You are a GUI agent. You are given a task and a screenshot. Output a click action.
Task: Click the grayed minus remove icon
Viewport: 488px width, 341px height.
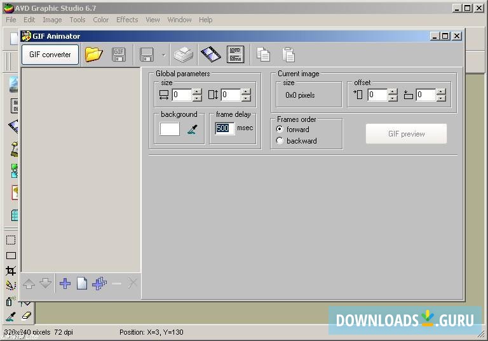[116, 283]
